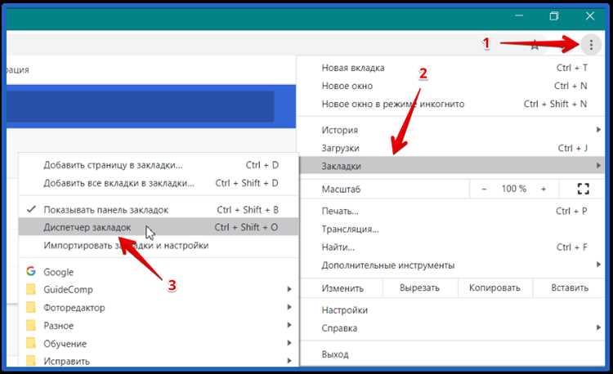Minimize the browser window
Viewport: 613px width, 374px height.
click(519, 16)
